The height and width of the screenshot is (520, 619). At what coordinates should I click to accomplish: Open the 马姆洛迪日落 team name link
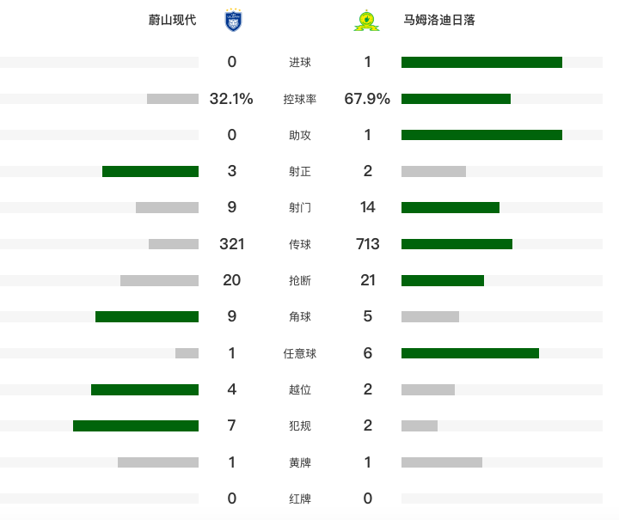[x=439, y=20]
